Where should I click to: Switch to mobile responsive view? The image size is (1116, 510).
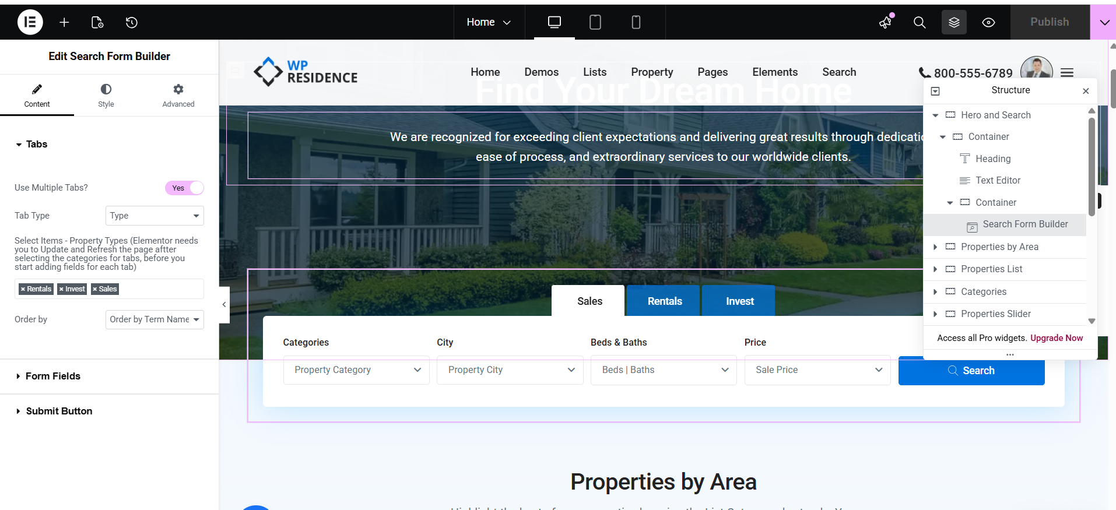(x=636, y=22)
